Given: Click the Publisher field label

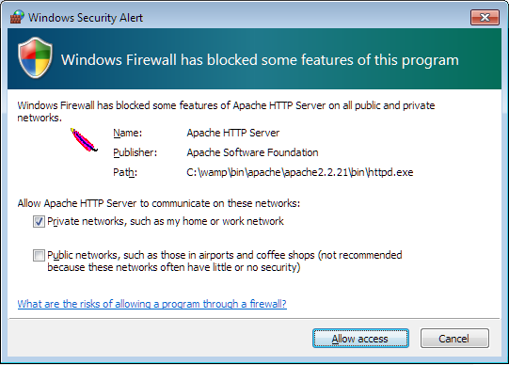Looking at the screenshot, I should pos(135,152).
